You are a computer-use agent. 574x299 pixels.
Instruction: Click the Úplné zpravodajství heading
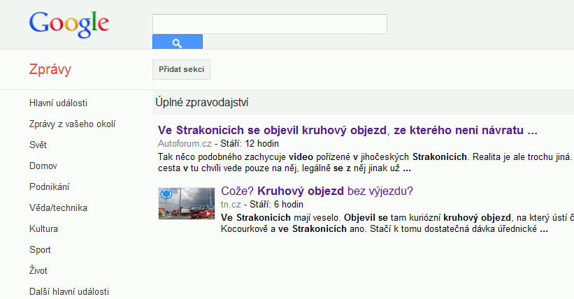click(202, 103)
